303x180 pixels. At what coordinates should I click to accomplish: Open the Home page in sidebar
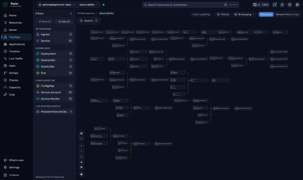pyautogui.click(x=17, y=15)
